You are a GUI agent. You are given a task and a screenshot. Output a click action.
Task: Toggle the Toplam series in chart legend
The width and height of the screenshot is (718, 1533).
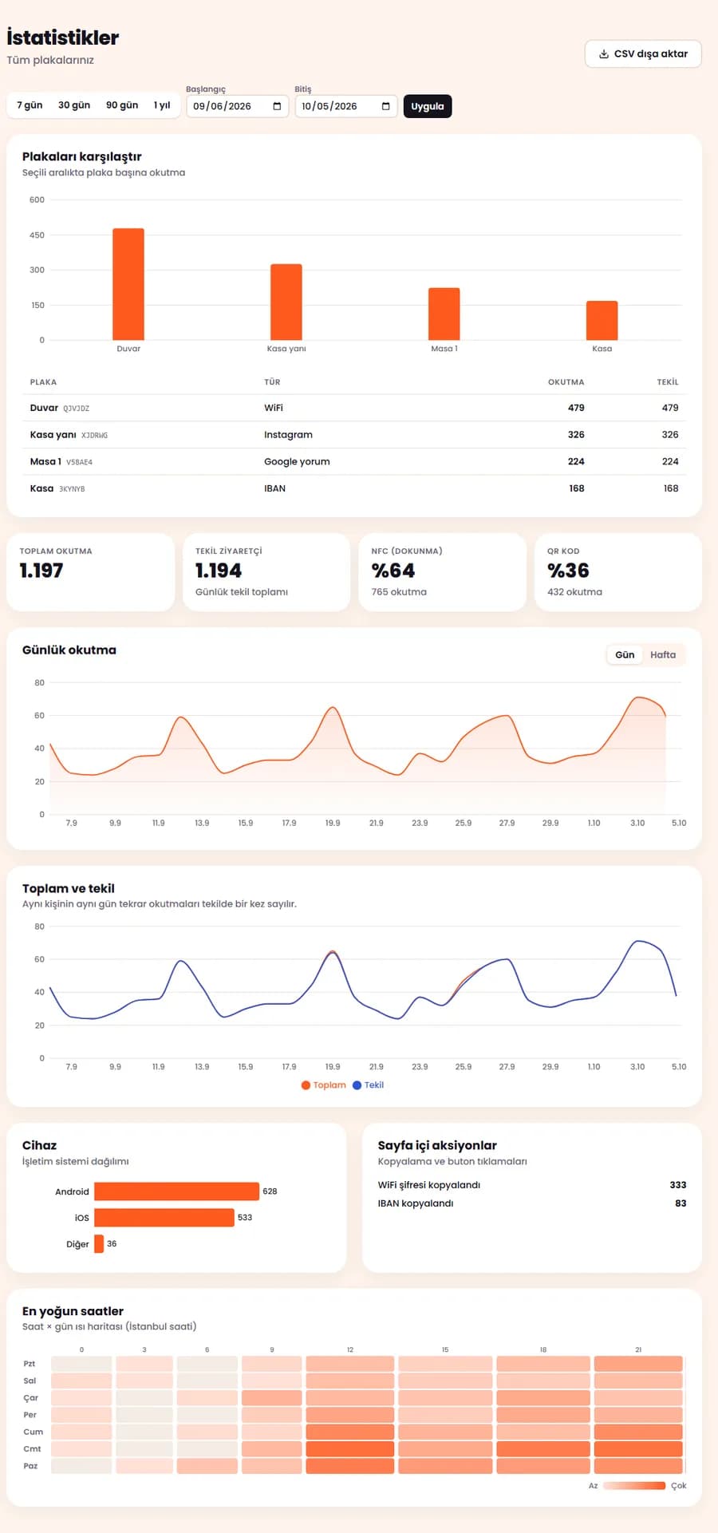(324, 1085)
